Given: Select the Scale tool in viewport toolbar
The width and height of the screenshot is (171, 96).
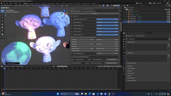Looking at the screenshot, I should (2, 24).
